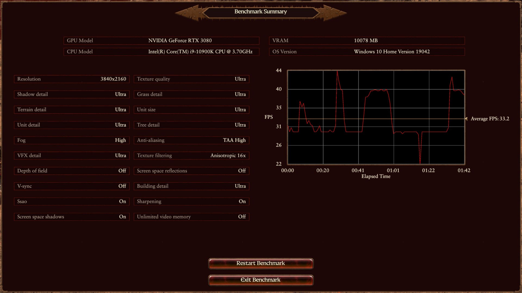Click the 01:01 elapsed time axis label
Image resolution: width=522 pixels, height=293 pixels.
tap(393, 170)
